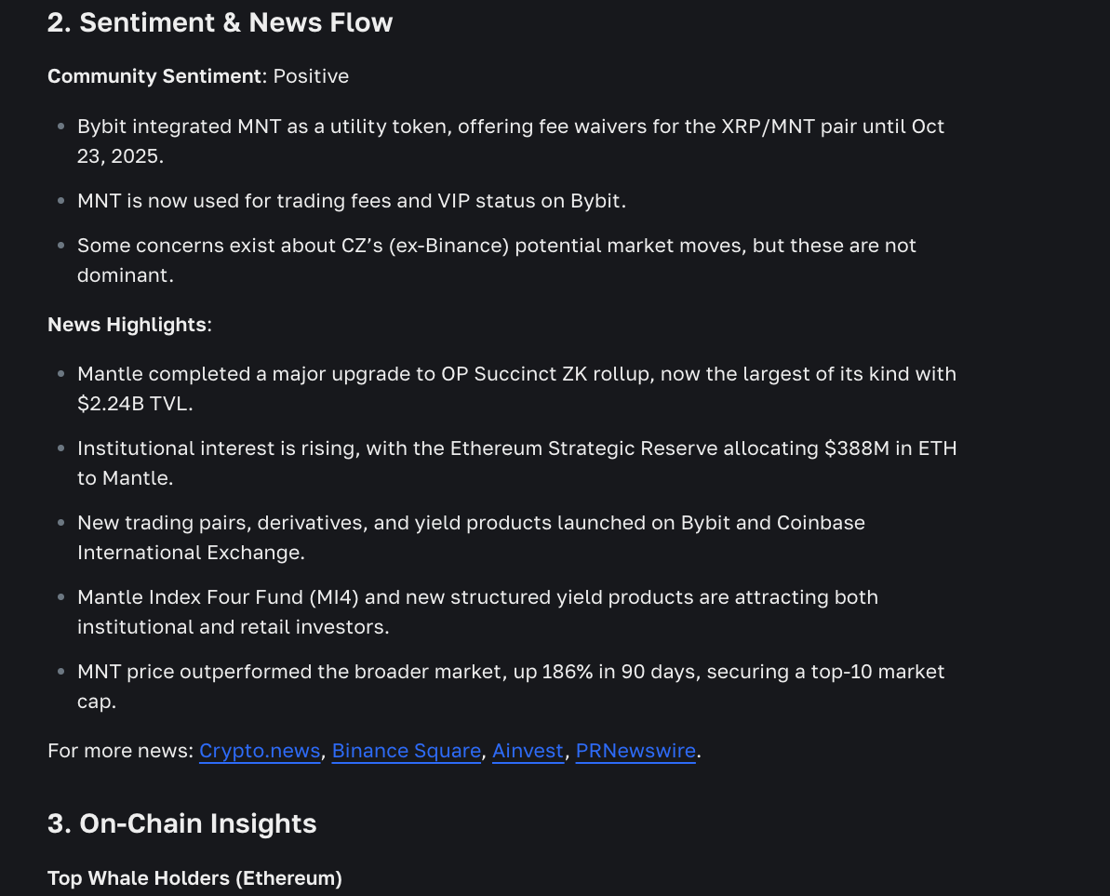Open the Crypto.news link

click(259, 751)
